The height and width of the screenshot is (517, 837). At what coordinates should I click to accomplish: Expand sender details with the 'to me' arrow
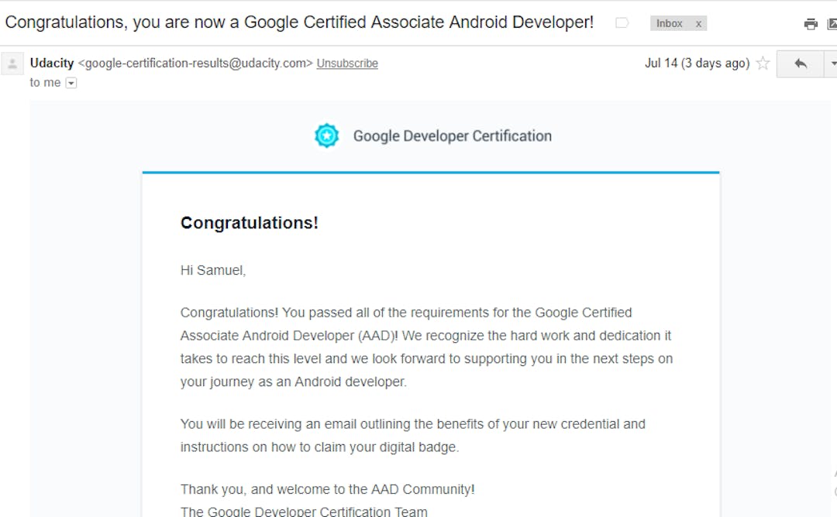pyautogui.click(x=71, y=82)
